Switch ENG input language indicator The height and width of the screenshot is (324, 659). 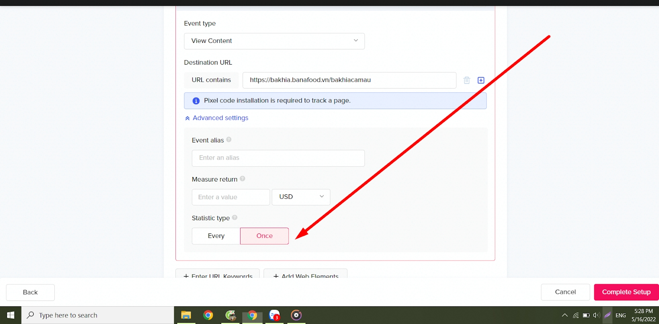point(621,315)
